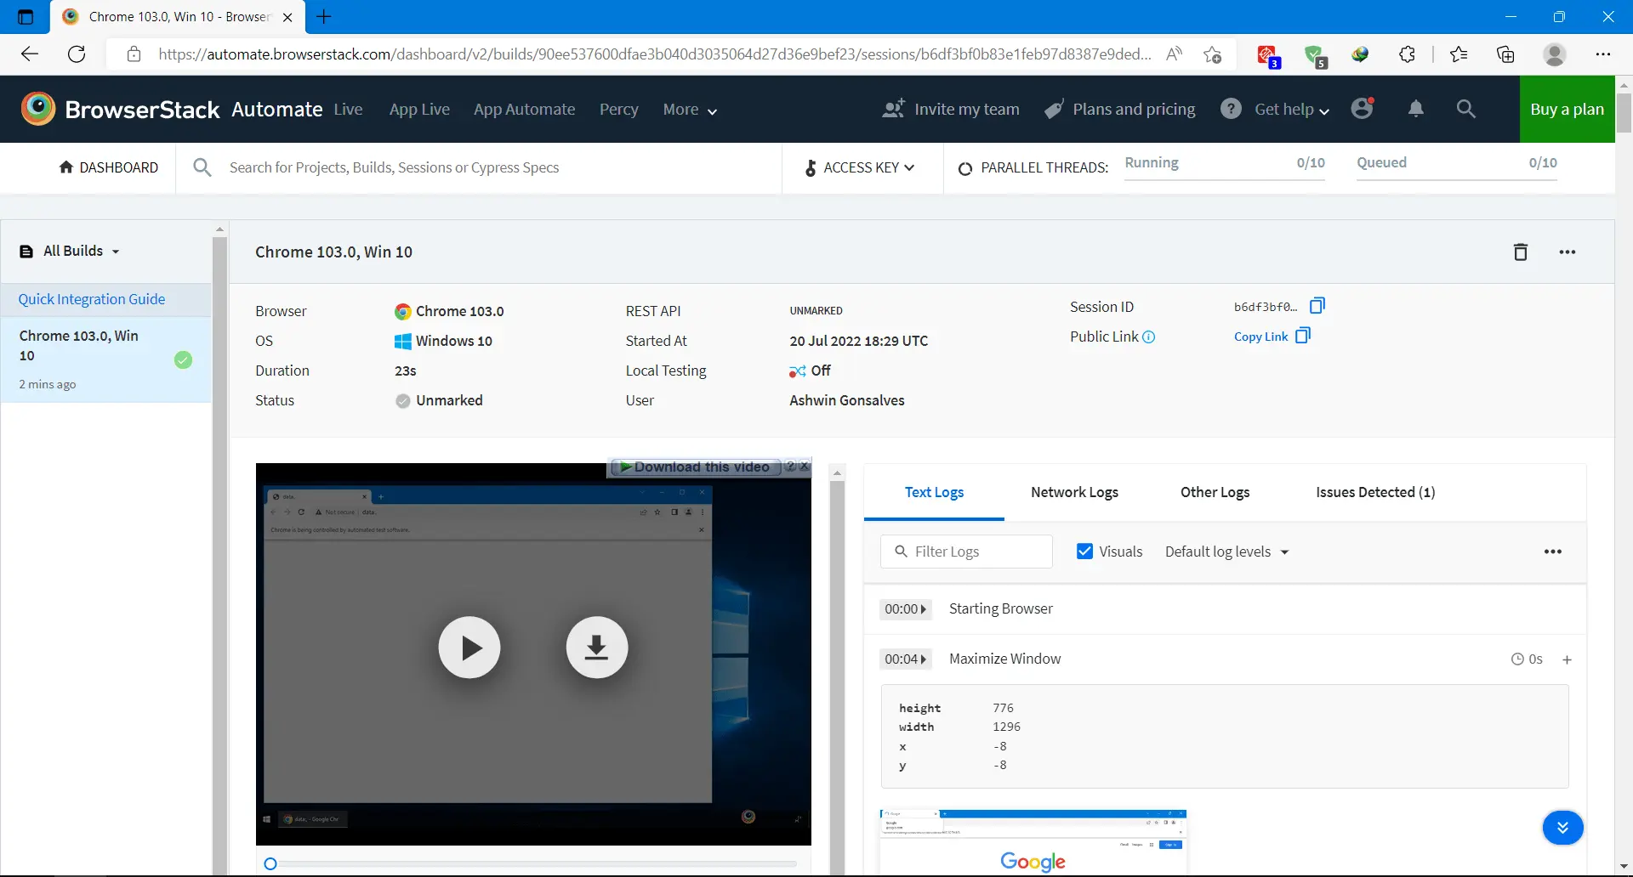
Task: Play the session video recording
Action: pos(469,648)
